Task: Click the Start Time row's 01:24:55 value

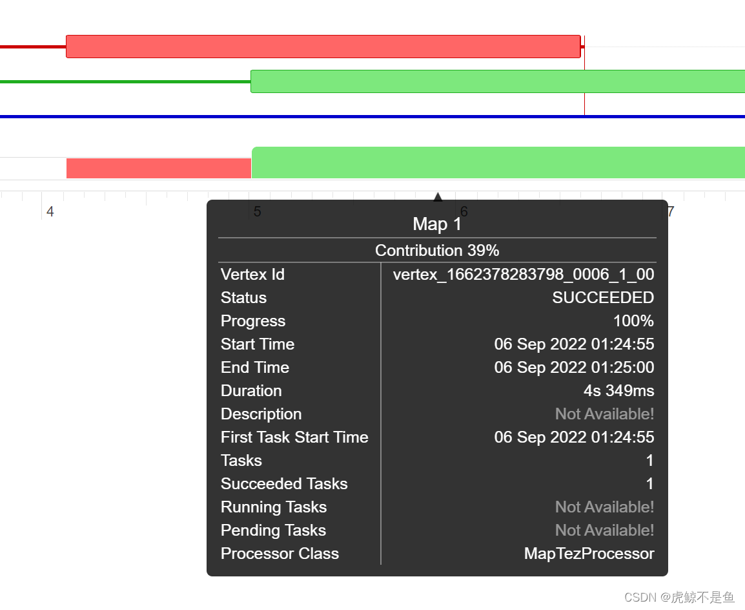Action: (x=574, y=344)
